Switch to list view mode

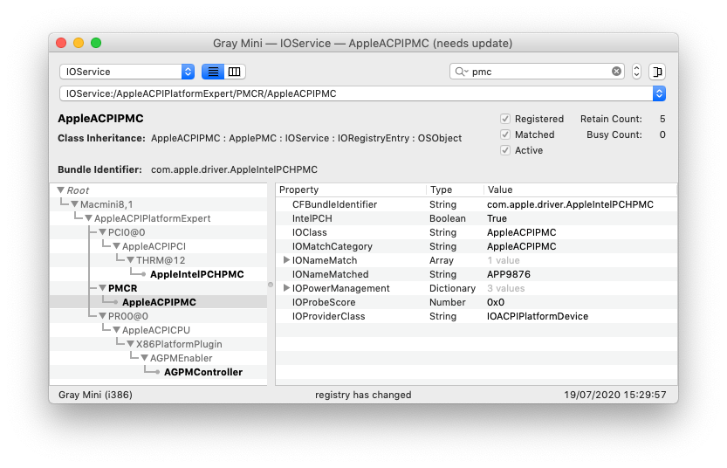pyautogui.click(x=213, y=72)
